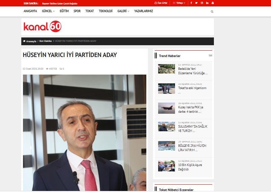Screen dimensions: 271x192
Task: Click the article date 12 Ocak 2023
Action: tap(33, 69)
